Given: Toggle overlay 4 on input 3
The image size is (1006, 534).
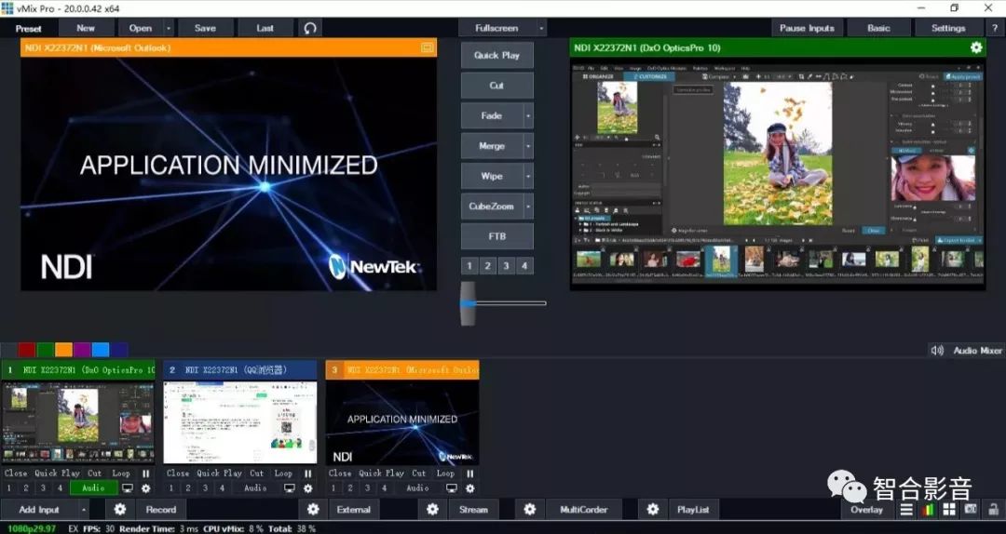Looking at the screenshot, I should 385,488.
